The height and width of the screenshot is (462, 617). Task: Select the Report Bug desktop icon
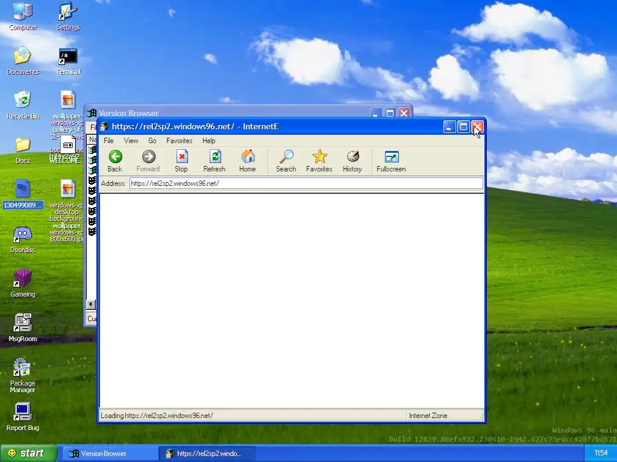[x=23, y=417]
